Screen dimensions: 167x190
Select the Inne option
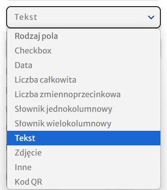click(x=83, y=167)
